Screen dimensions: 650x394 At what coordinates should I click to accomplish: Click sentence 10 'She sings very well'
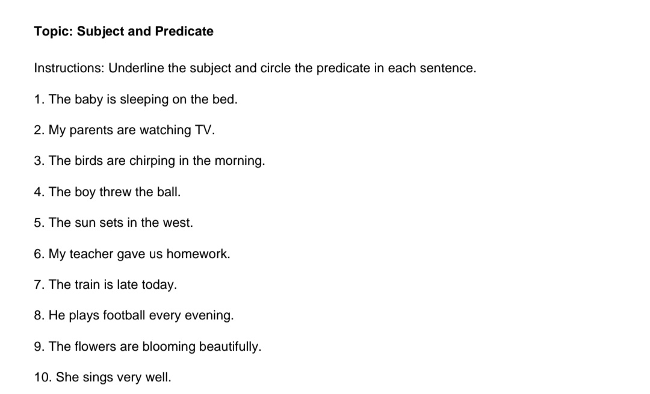[102, 377]
